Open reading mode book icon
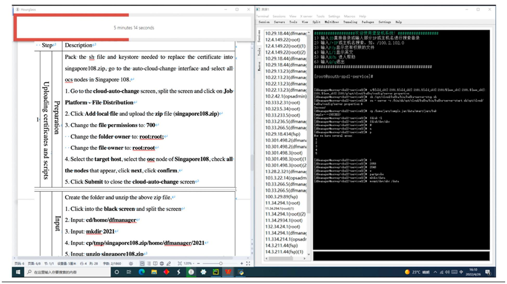The width and height of the screenshot is (507, 284). [155, 264]
